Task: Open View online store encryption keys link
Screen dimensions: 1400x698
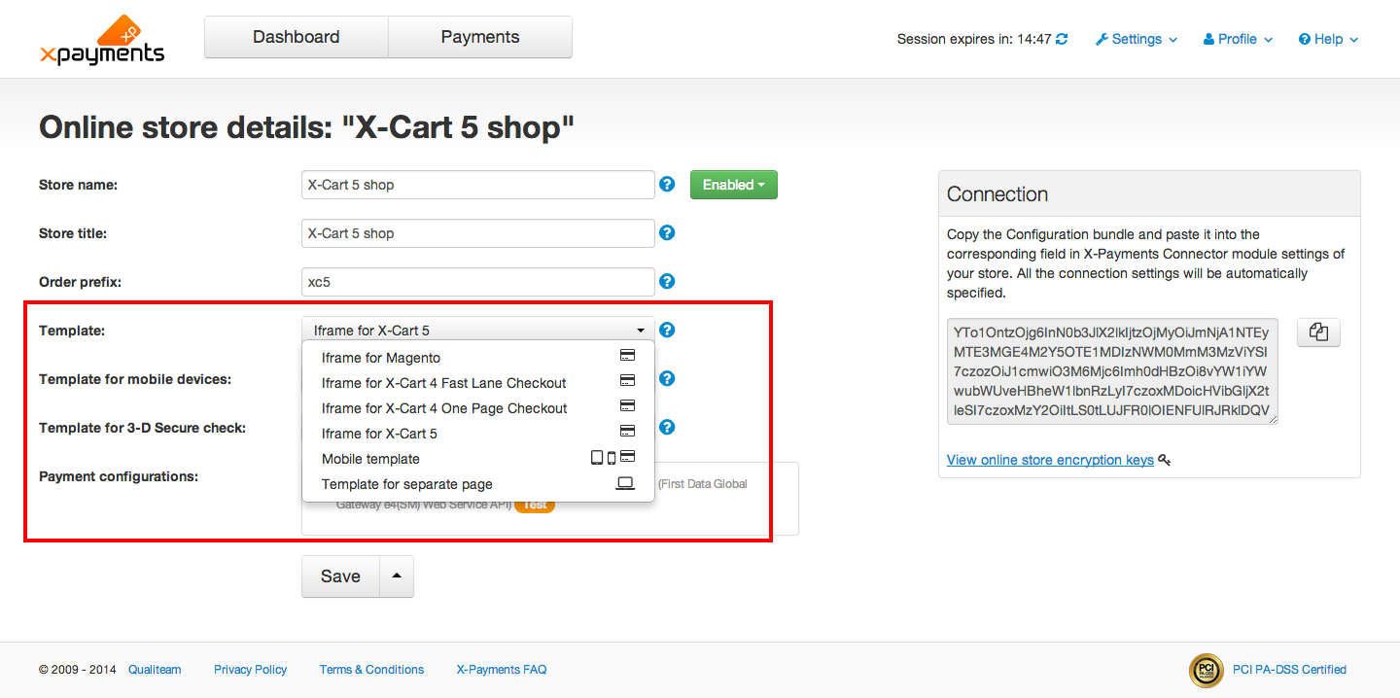Action: tap(1050, 460)
